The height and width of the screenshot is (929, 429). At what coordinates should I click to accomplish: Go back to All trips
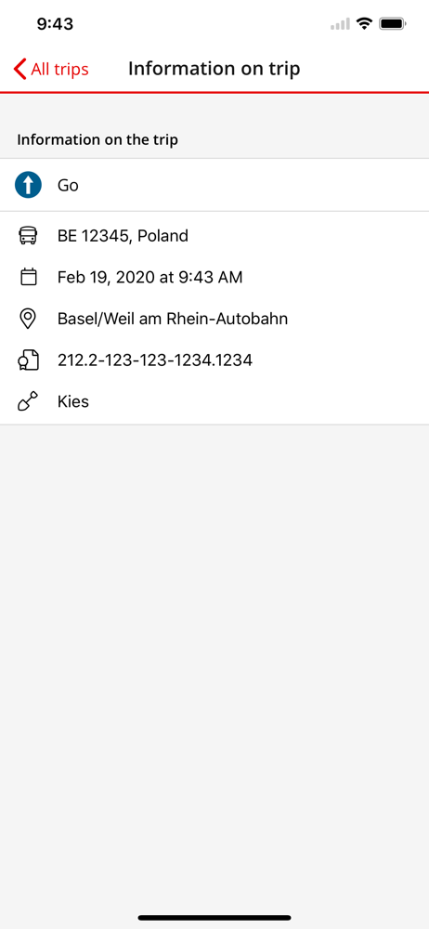point(51,70)
